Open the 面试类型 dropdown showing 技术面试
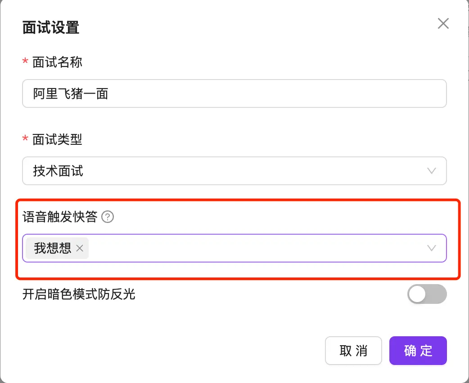Viewport: 469px width, 383px height. point(234,171)
